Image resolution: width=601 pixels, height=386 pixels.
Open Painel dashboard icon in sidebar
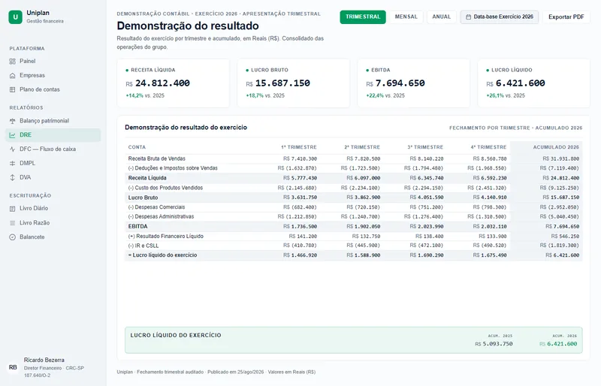[13, 62]
